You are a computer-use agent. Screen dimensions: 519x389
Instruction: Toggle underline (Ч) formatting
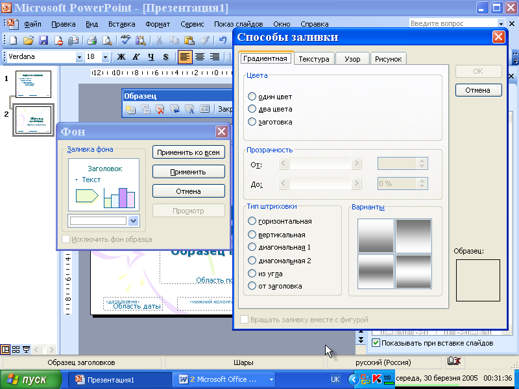(151, 57)
